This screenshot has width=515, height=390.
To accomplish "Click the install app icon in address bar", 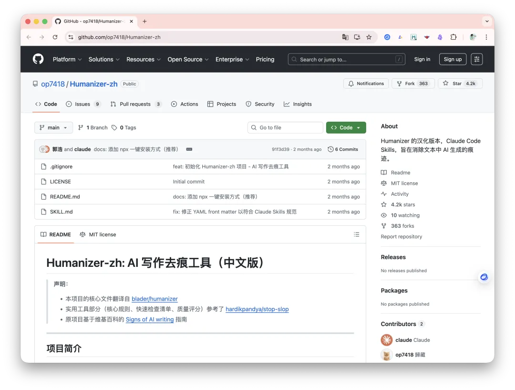I will coord(357,37).
